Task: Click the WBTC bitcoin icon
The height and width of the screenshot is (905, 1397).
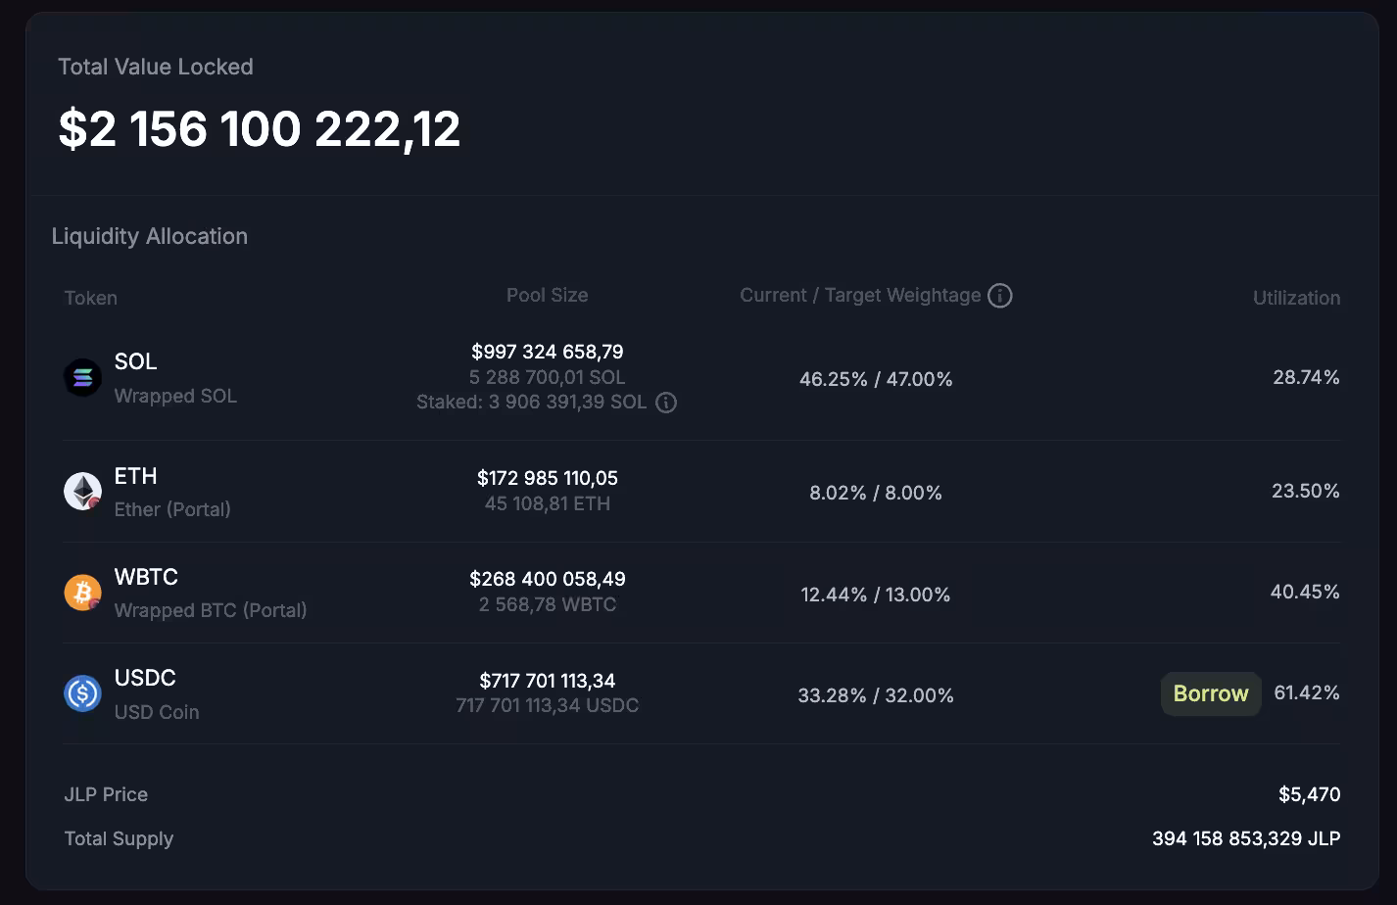Action: pyautogui.click(x=82, y=592)
